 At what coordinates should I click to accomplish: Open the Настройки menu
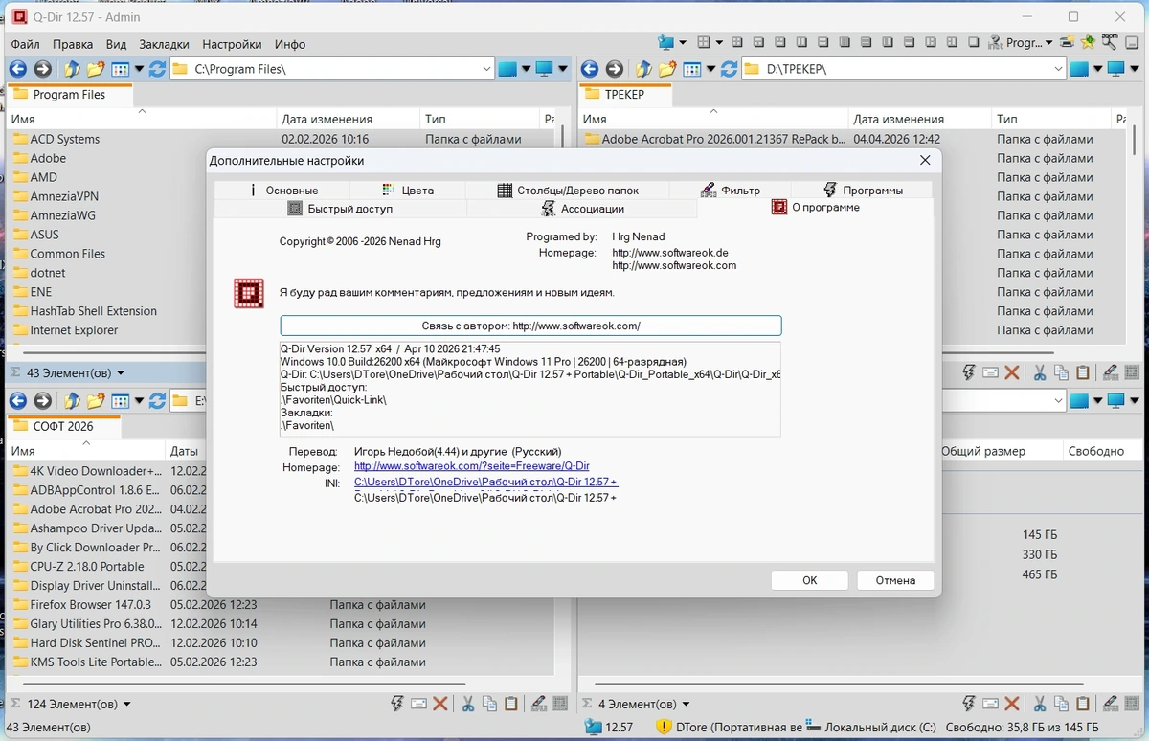click(232, 44)
